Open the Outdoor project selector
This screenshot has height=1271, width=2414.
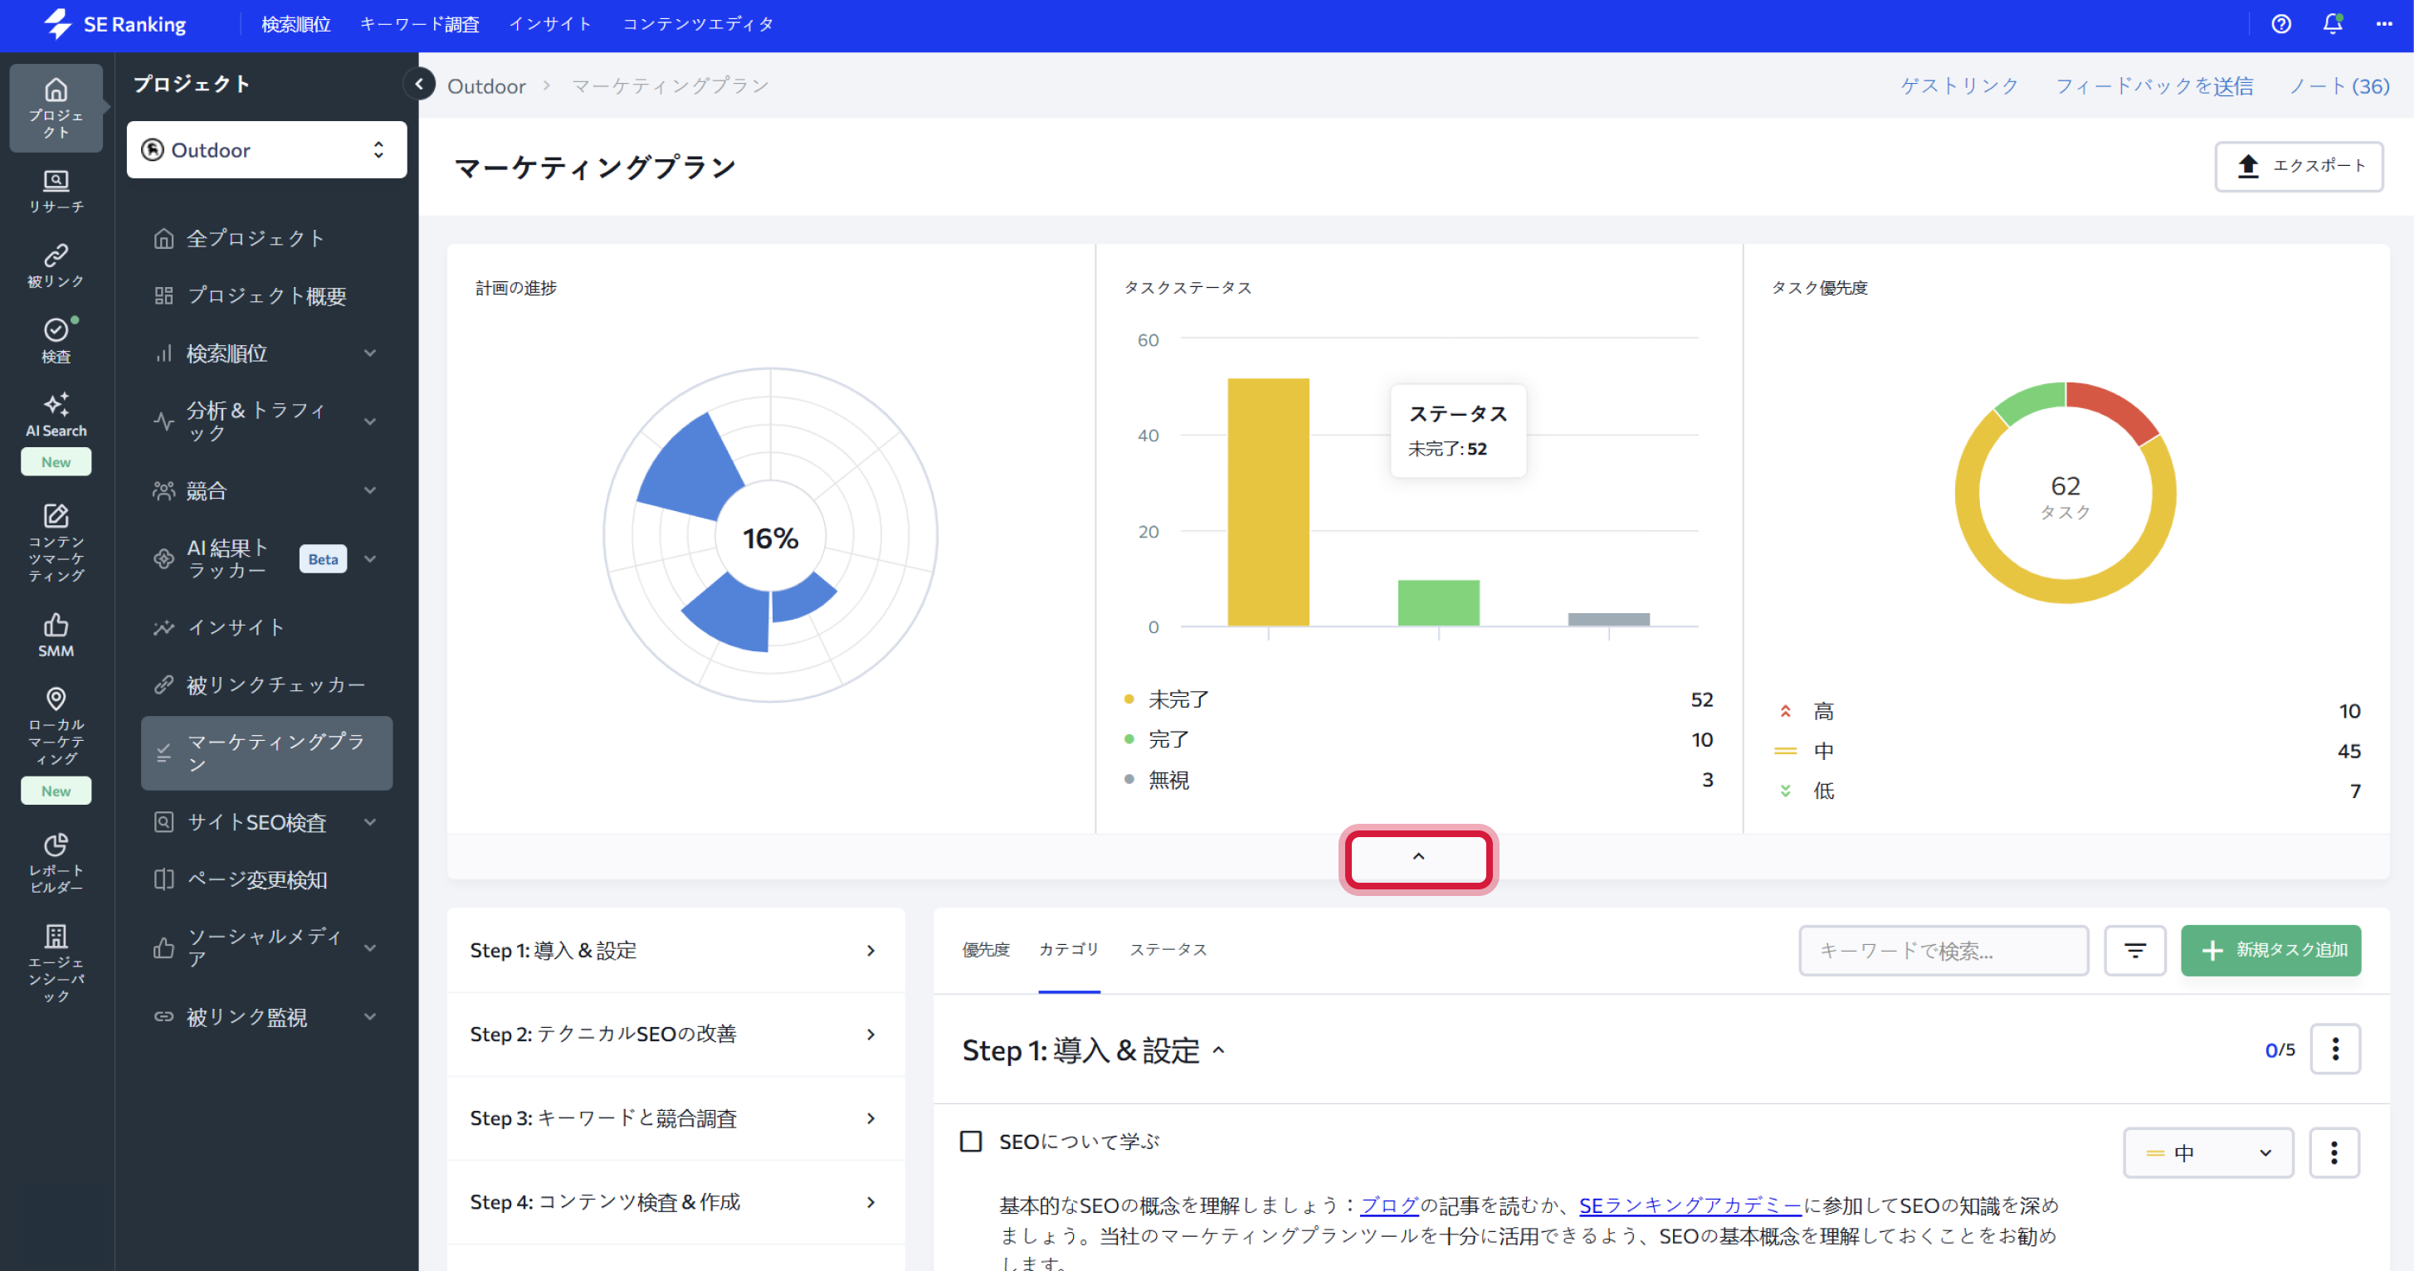click(266, 149)
